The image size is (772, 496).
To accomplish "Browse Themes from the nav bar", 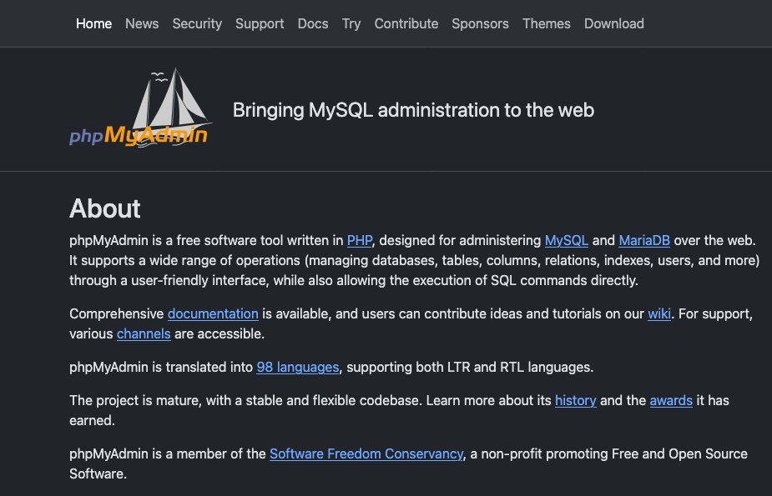I will [546, 23].
